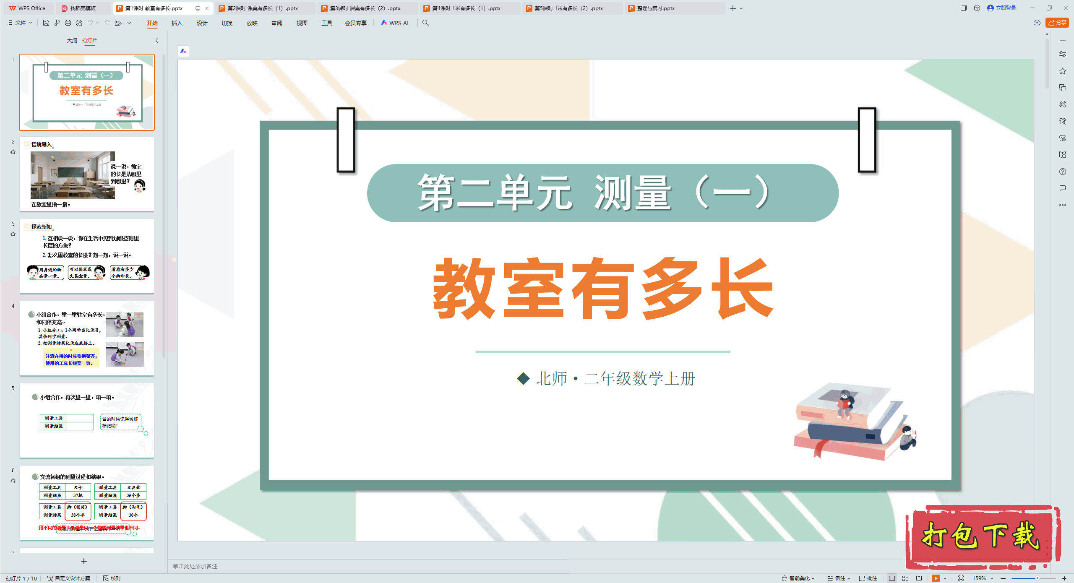Click the search magnifier icon

pyautogui.click(x=425, y=23)
